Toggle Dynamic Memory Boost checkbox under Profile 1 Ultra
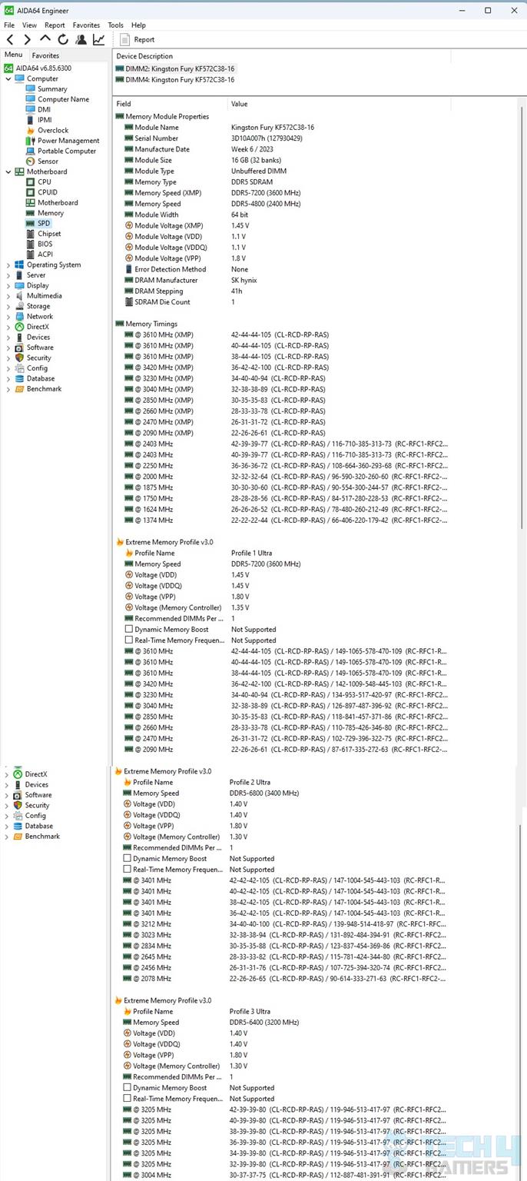 (129, 629)
